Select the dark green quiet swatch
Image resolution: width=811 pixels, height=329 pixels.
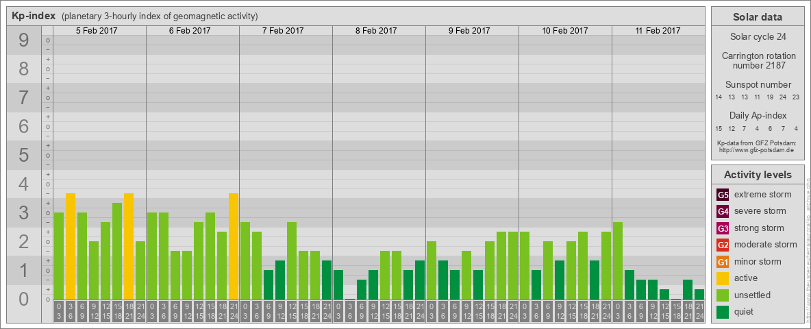point(723,311)
